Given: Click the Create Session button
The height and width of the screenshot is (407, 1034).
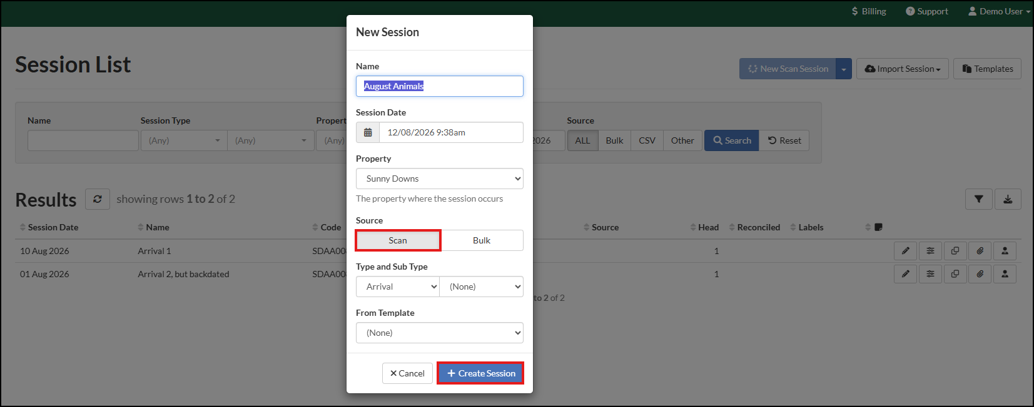Looking at the screenshot, I should (x=480, y=373).
